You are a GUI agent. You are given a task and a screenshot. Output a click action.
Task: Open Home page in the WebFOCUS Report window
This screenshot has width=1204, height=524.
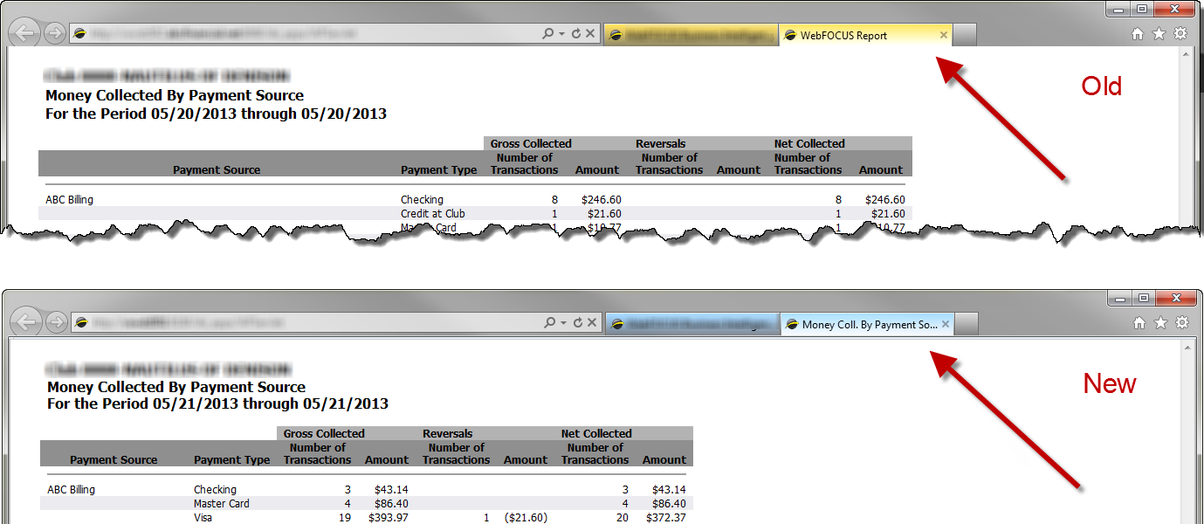1137,34
